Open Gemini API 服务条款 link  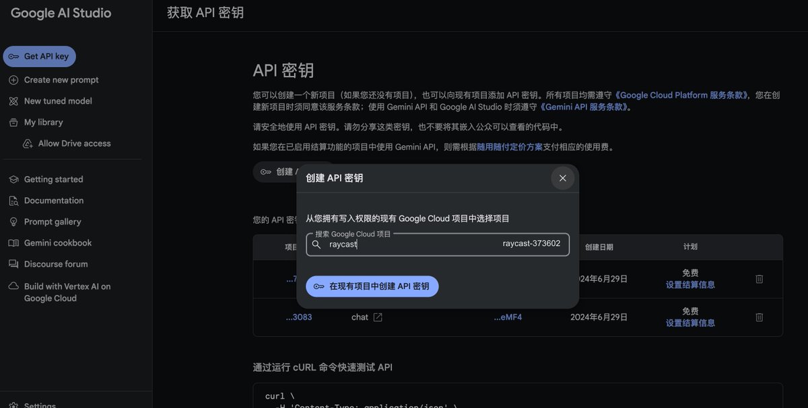coord(584,107)
